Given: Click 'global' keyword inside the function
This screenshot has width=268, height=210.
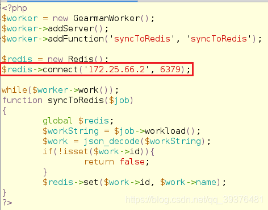Looking at the screenshot, I should pyautogui.click(x=57, y=121).
